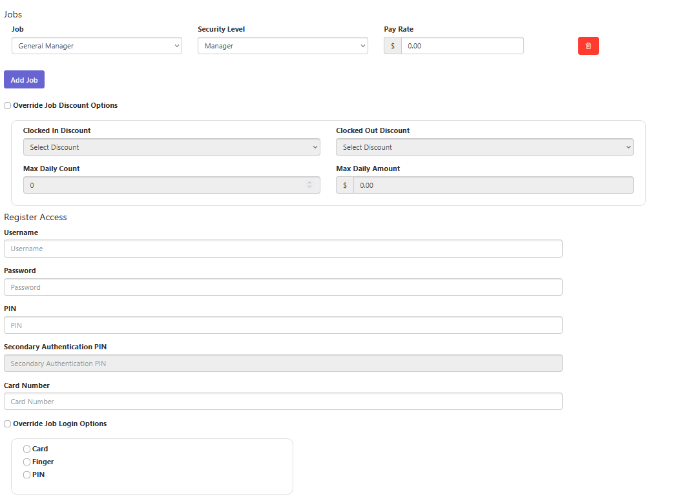Image resolution: width=677 pixels, height=501 pixels.
Task: Delete the General Manager job row
Action: click(x=588, y=46)
